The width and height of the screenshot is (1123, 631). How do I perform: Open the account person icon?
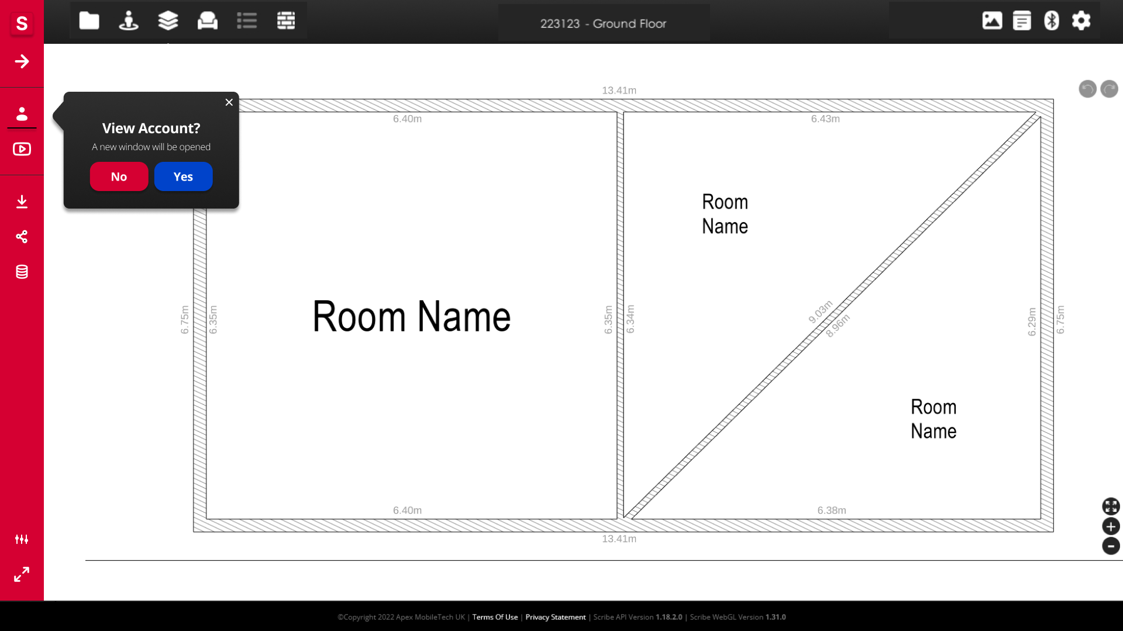22,113
